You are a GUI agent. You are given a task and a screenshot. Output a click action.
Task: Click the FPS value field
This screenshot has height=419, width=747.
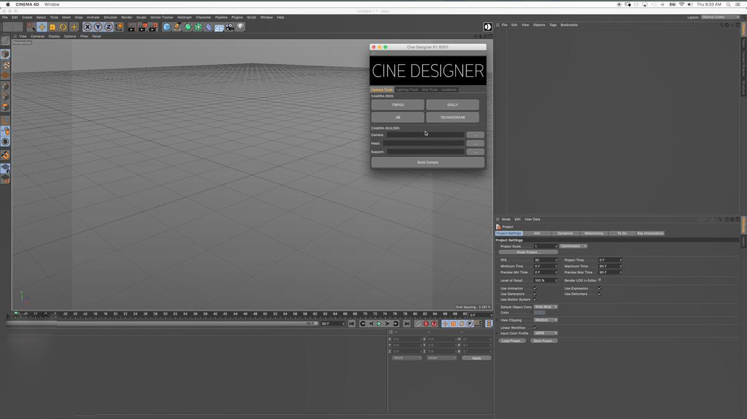pos(546,260)
